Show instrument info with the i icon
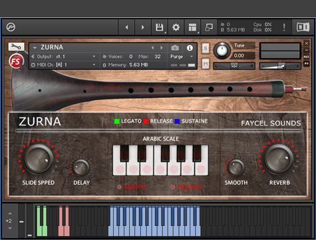The height and width of the screenshot is (240, 316). pyautogui.click(x=190, y=48)
